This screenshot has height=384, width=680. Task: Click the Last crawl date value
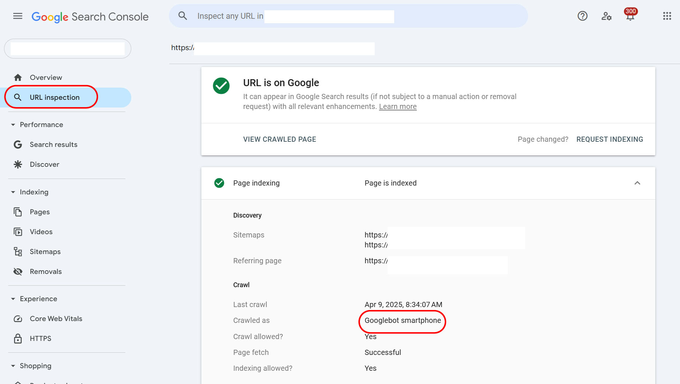point(403,305)
